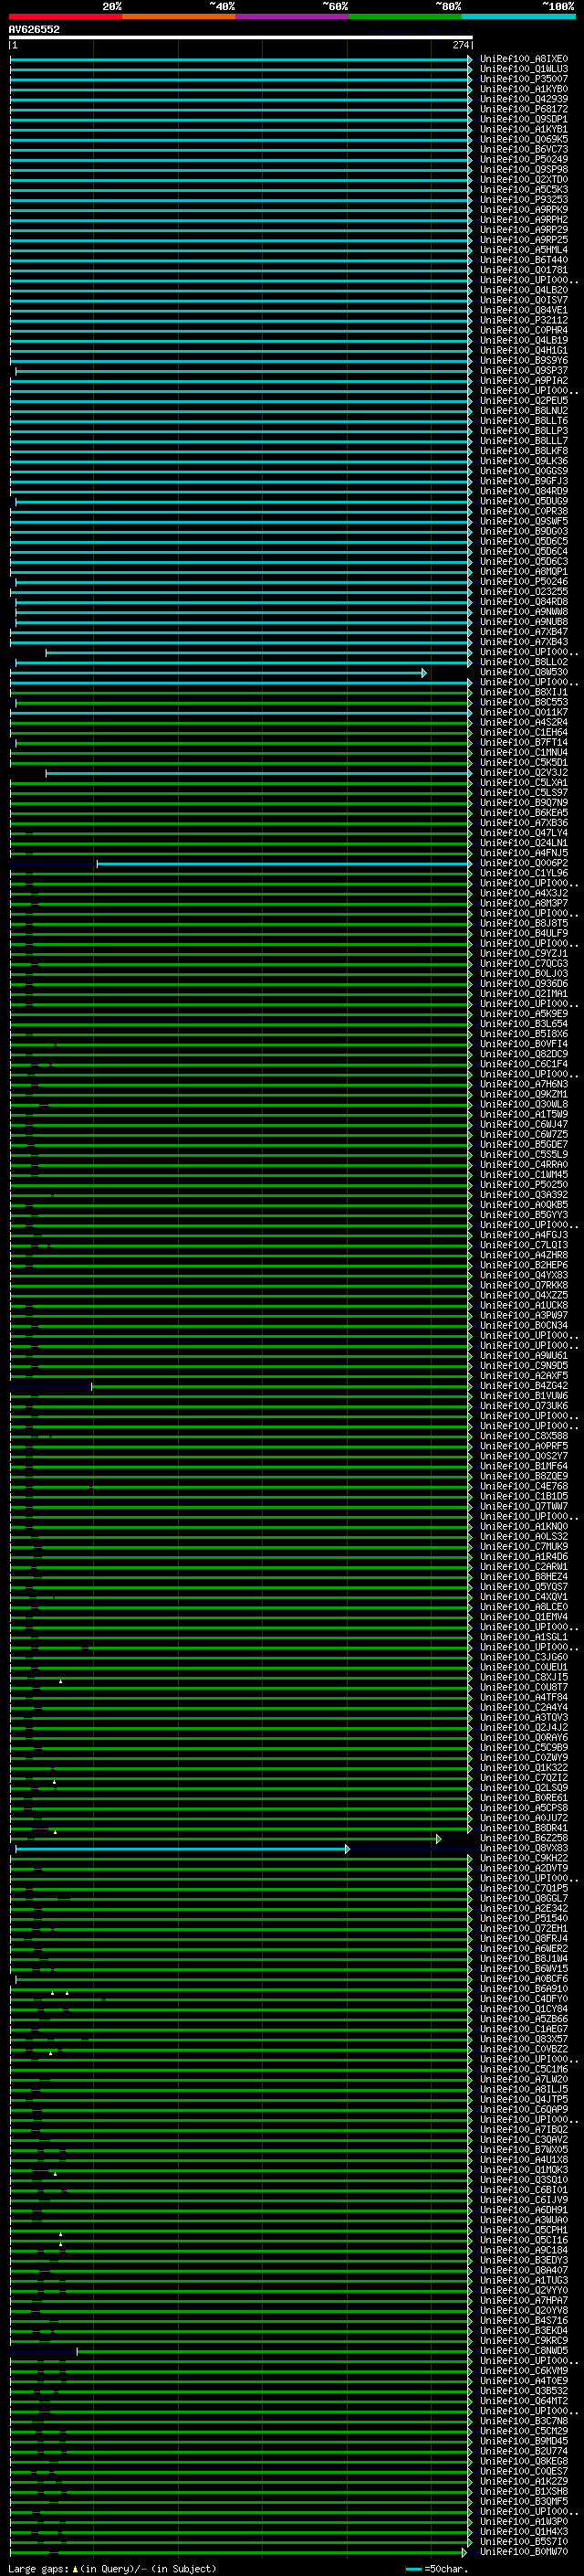Click the AV626552 query title

pyautogui.click(x=34, y=30)
